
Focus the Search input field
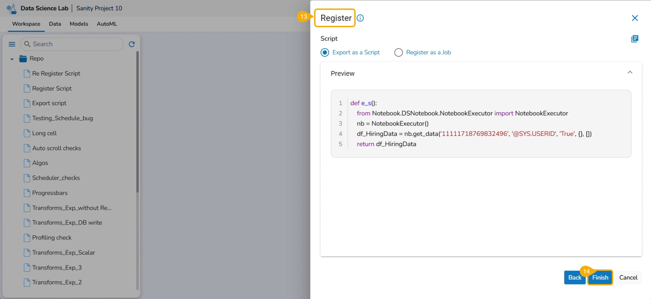point(75,44)
